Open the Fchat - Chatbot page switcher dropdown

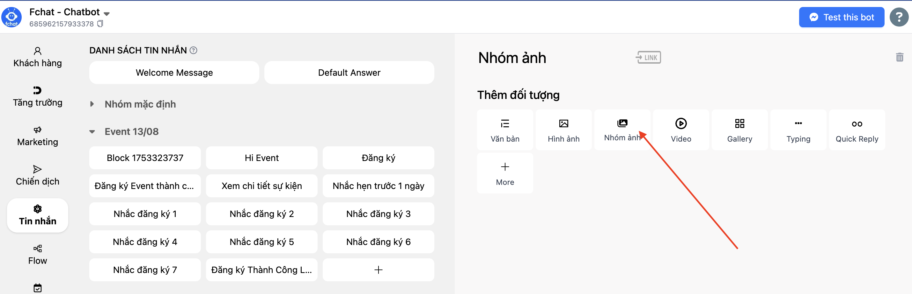106,13
